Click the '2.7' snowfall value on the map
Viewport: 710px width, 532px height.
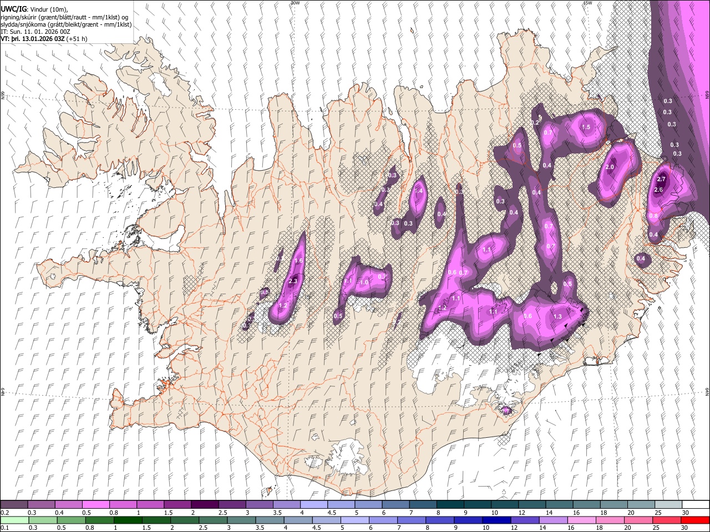(x=661, y=180)
